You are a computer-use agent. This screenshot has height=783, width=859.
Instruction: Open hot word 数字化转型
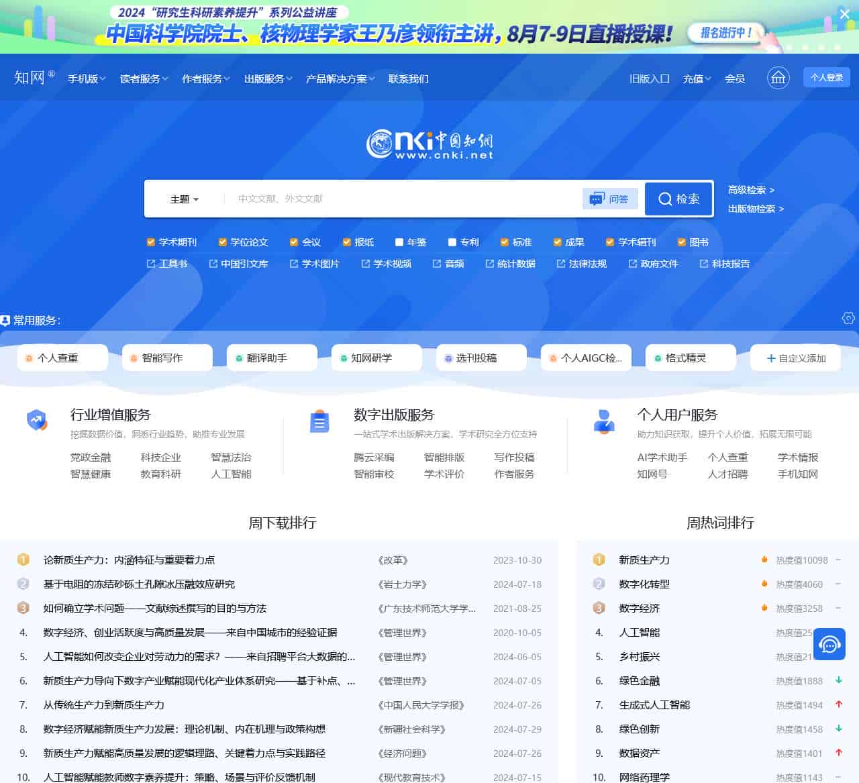point(644,584)
